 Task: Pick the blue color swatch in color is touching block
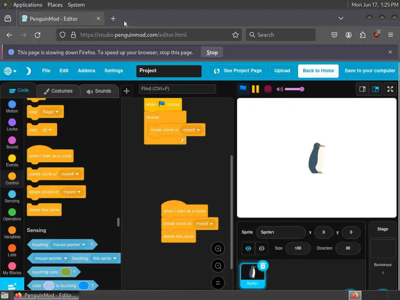84,286
